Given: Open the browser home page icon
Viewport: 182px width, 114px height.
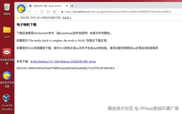Looking at the screenshot, I should [x=48, y=12].
